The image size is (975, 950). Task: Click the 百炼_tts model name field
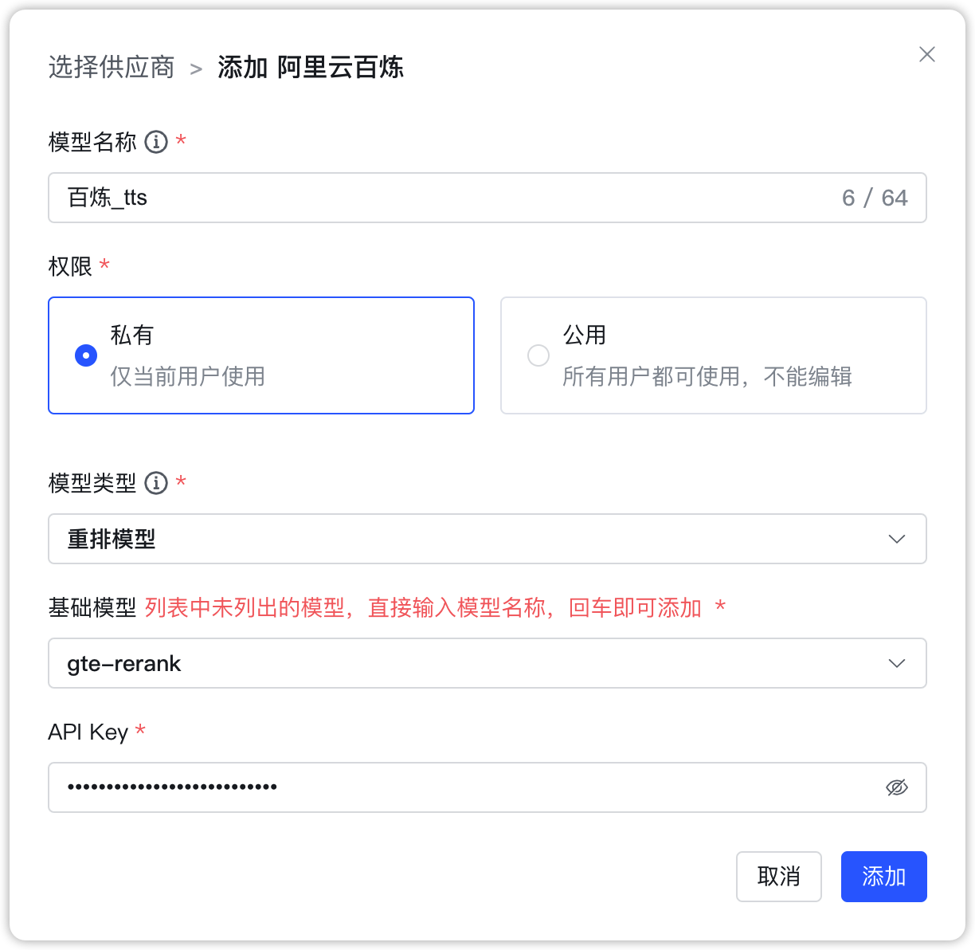coord(319,198)
